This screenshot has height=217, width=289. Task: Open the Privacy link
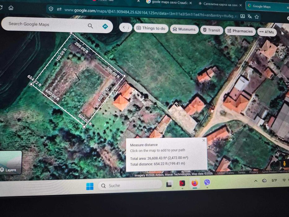(x=254, y=172)
